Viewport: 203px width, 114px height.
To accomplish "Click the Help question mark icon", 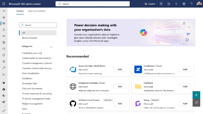I will (x=191, y=4).
